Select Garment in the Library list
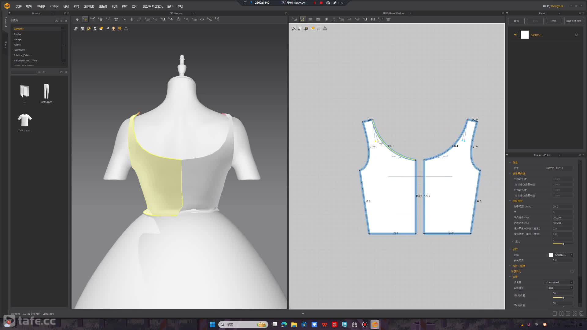Image resolution: width=587 pixels, height=330 pixels. pos(37,29)
